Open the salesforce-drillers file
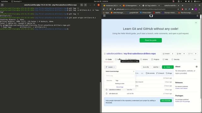This screenshot has width=202, height=113. click(x=115, y=90)
